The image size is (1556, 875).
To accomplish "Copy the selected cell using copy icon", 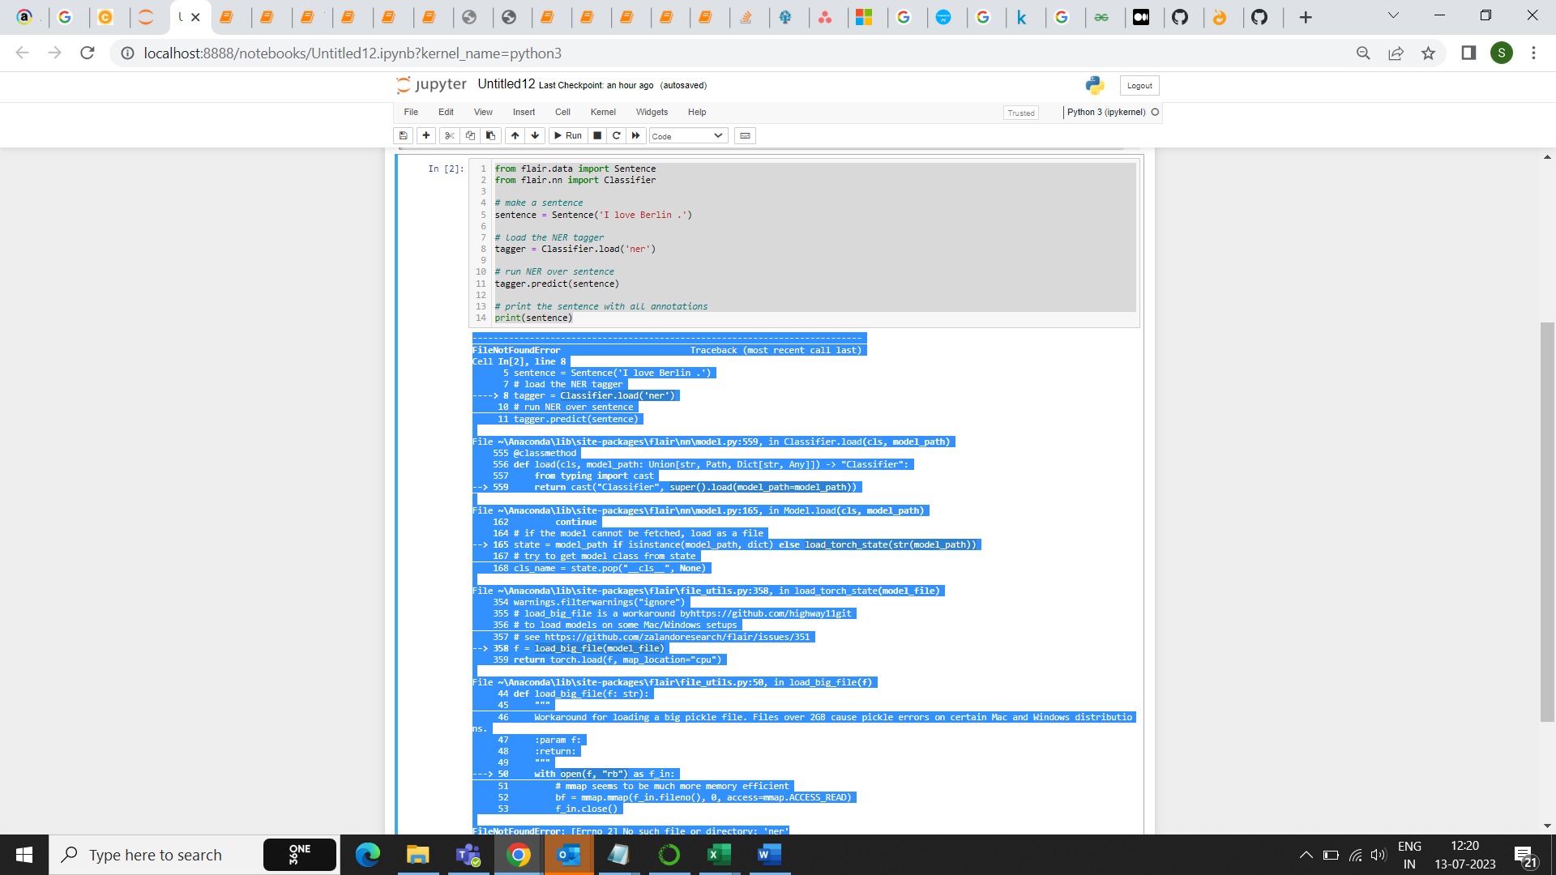I will (x=470, y=135).
